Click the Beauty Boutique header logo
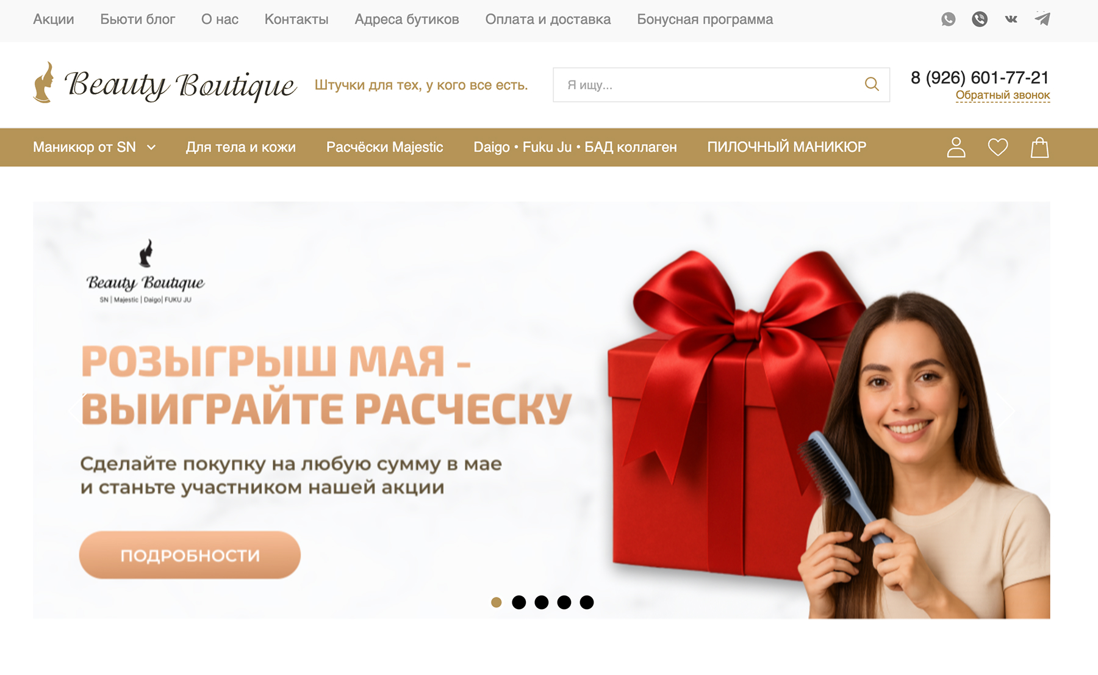The width and height of the screenshot is (1098, 675). click(x=165, y=84)
